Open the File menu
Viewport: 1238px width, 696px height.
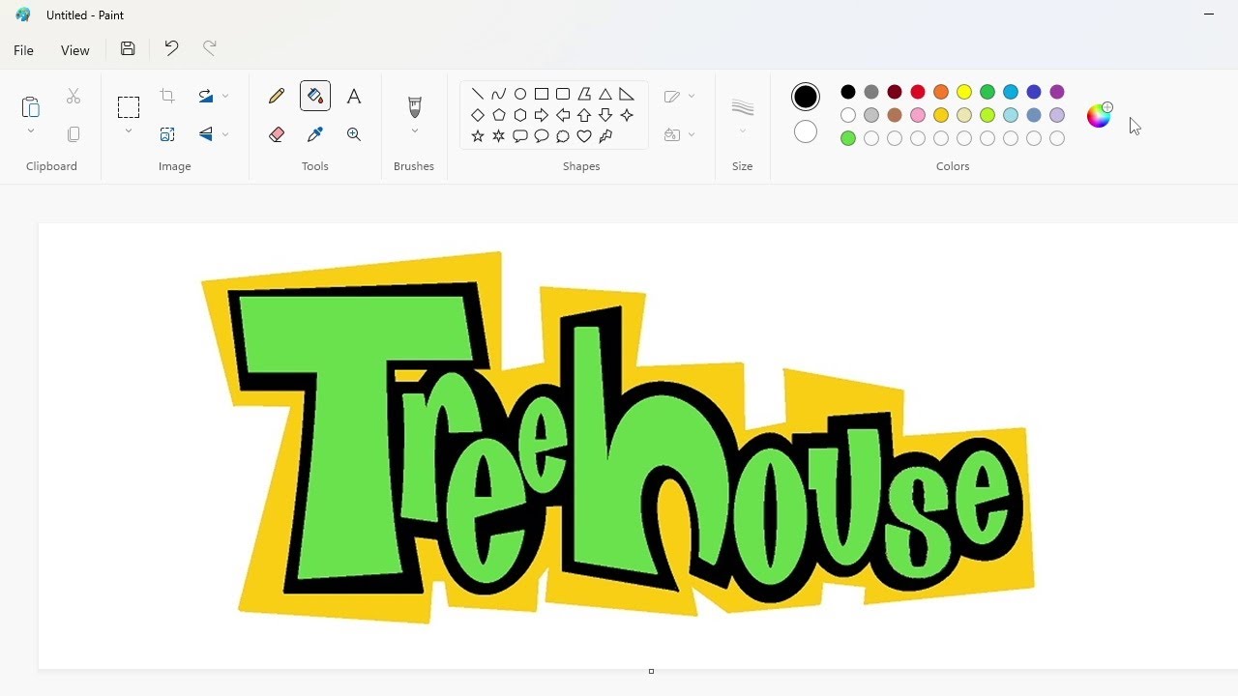[x=24, y=50]
